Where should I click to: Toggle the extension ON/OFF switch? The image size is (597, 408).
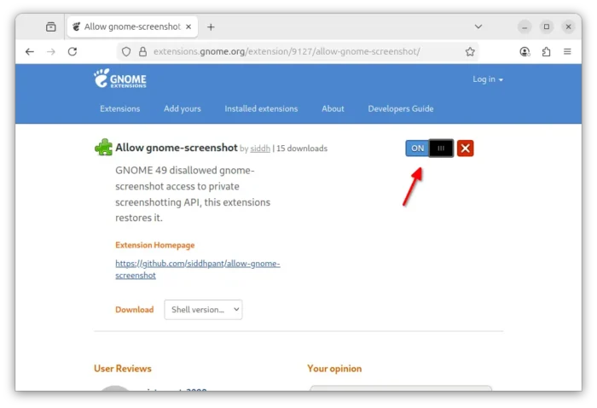429,149
